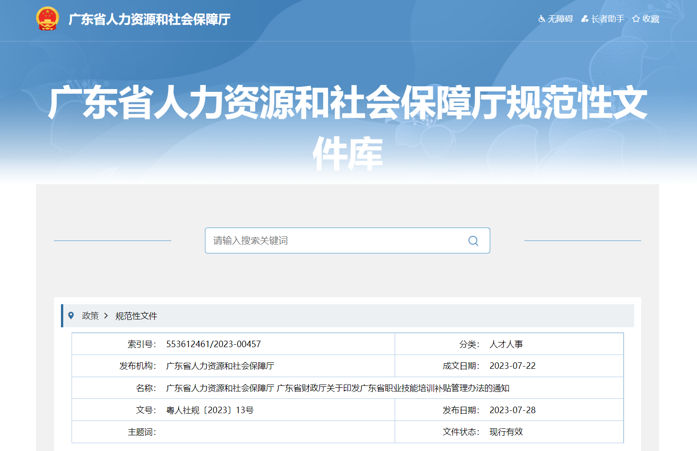The width and height of the screenshot is (697, 451).
Task: Click document number 粤人社规〔2023〕13号
Action: click(210, 410)
